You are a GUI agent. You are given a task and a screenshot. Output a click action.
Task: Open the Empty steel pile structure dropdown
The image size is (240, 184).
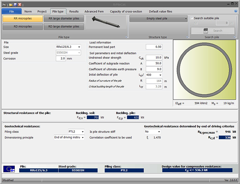pyautogui.click(x=158, y=18)
